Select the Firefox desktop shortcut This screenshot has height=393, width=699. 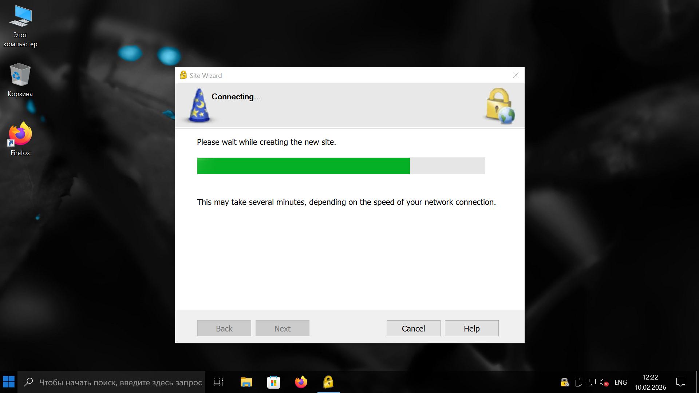point(20,139)
